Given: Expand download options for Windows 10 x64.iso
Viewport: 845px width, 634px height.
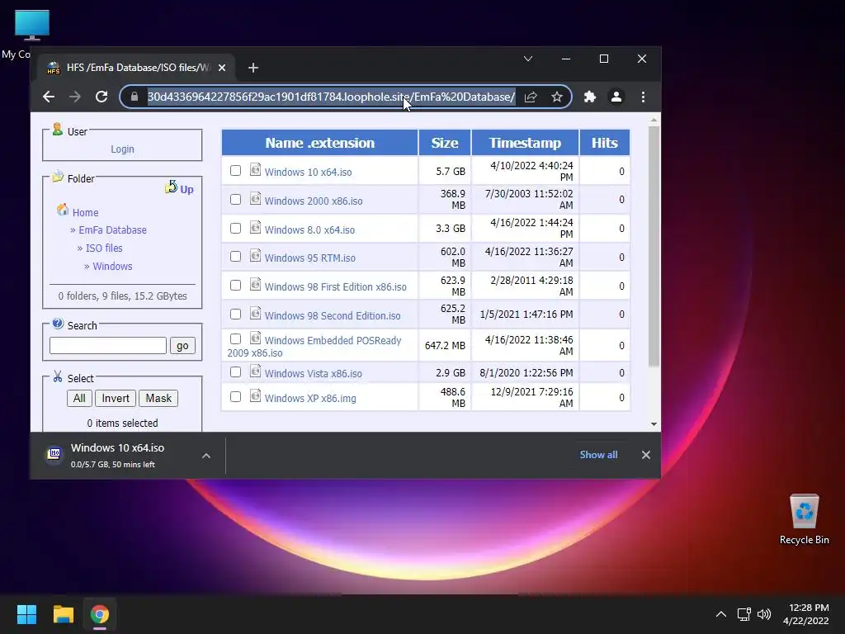Looking at the screenshot, I should (x=205, y=456).
